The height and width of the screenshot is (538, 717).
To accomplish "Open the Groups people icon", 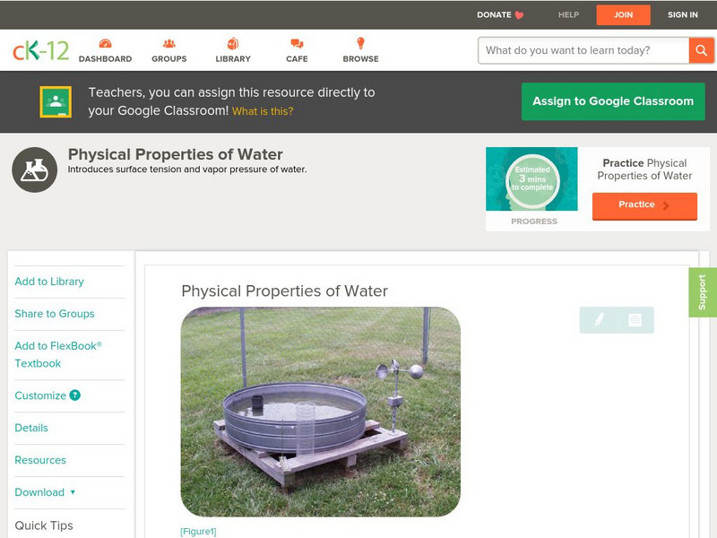I will click(x=169, y=43).
